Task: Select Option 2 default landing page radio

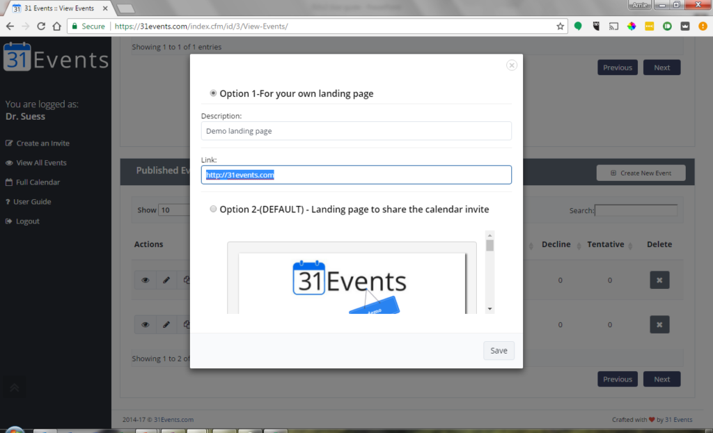Action: pyautogui.click(x=213, y=209)
